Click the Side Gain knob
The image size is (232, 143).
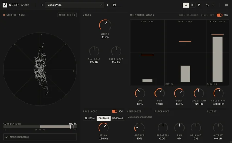click(116, 51)
